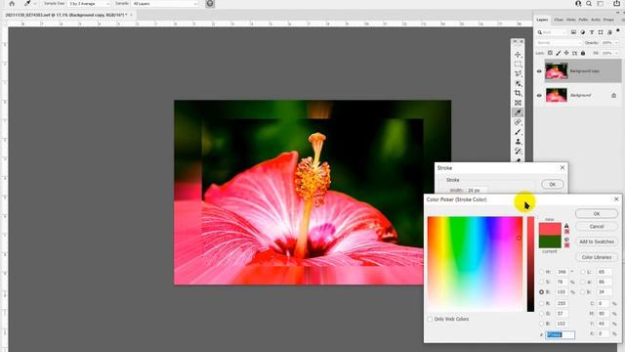The width and height of the screenshot is (625, 352).
Task: Open the Sample All Layers dropdown
Action: coord(165,4)
